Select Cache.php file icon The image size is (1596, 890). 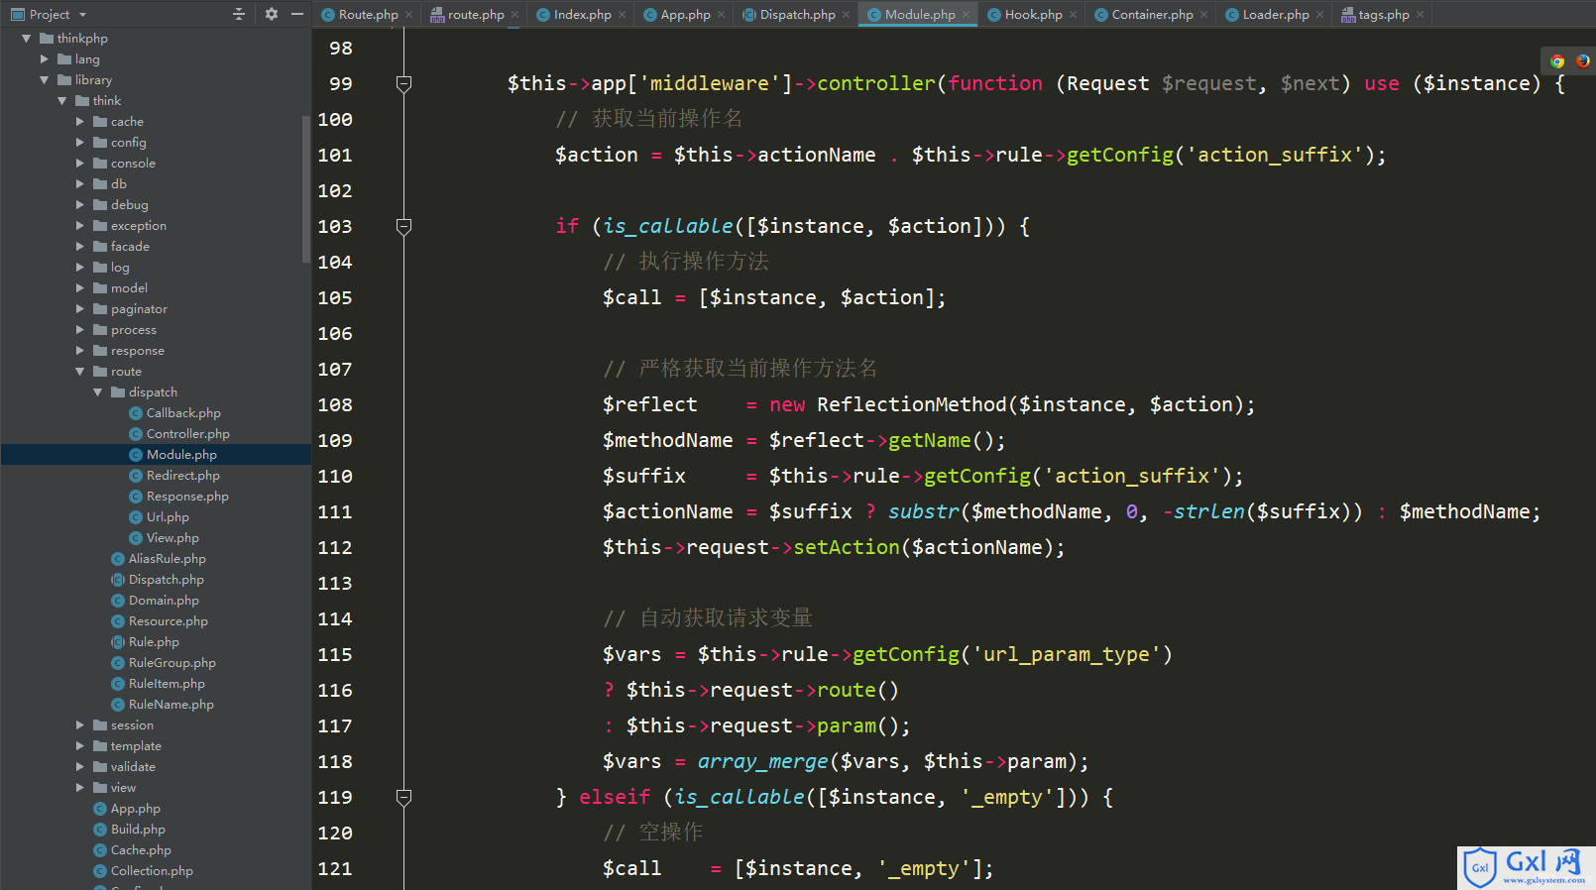tap(100, 850)
